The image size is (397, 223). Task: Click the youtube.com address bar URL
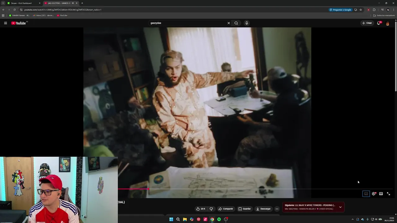pyautogui.click(x=63, y=10)
